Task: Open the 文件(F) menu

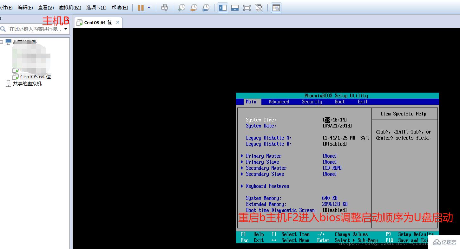Action: [6, 8]
